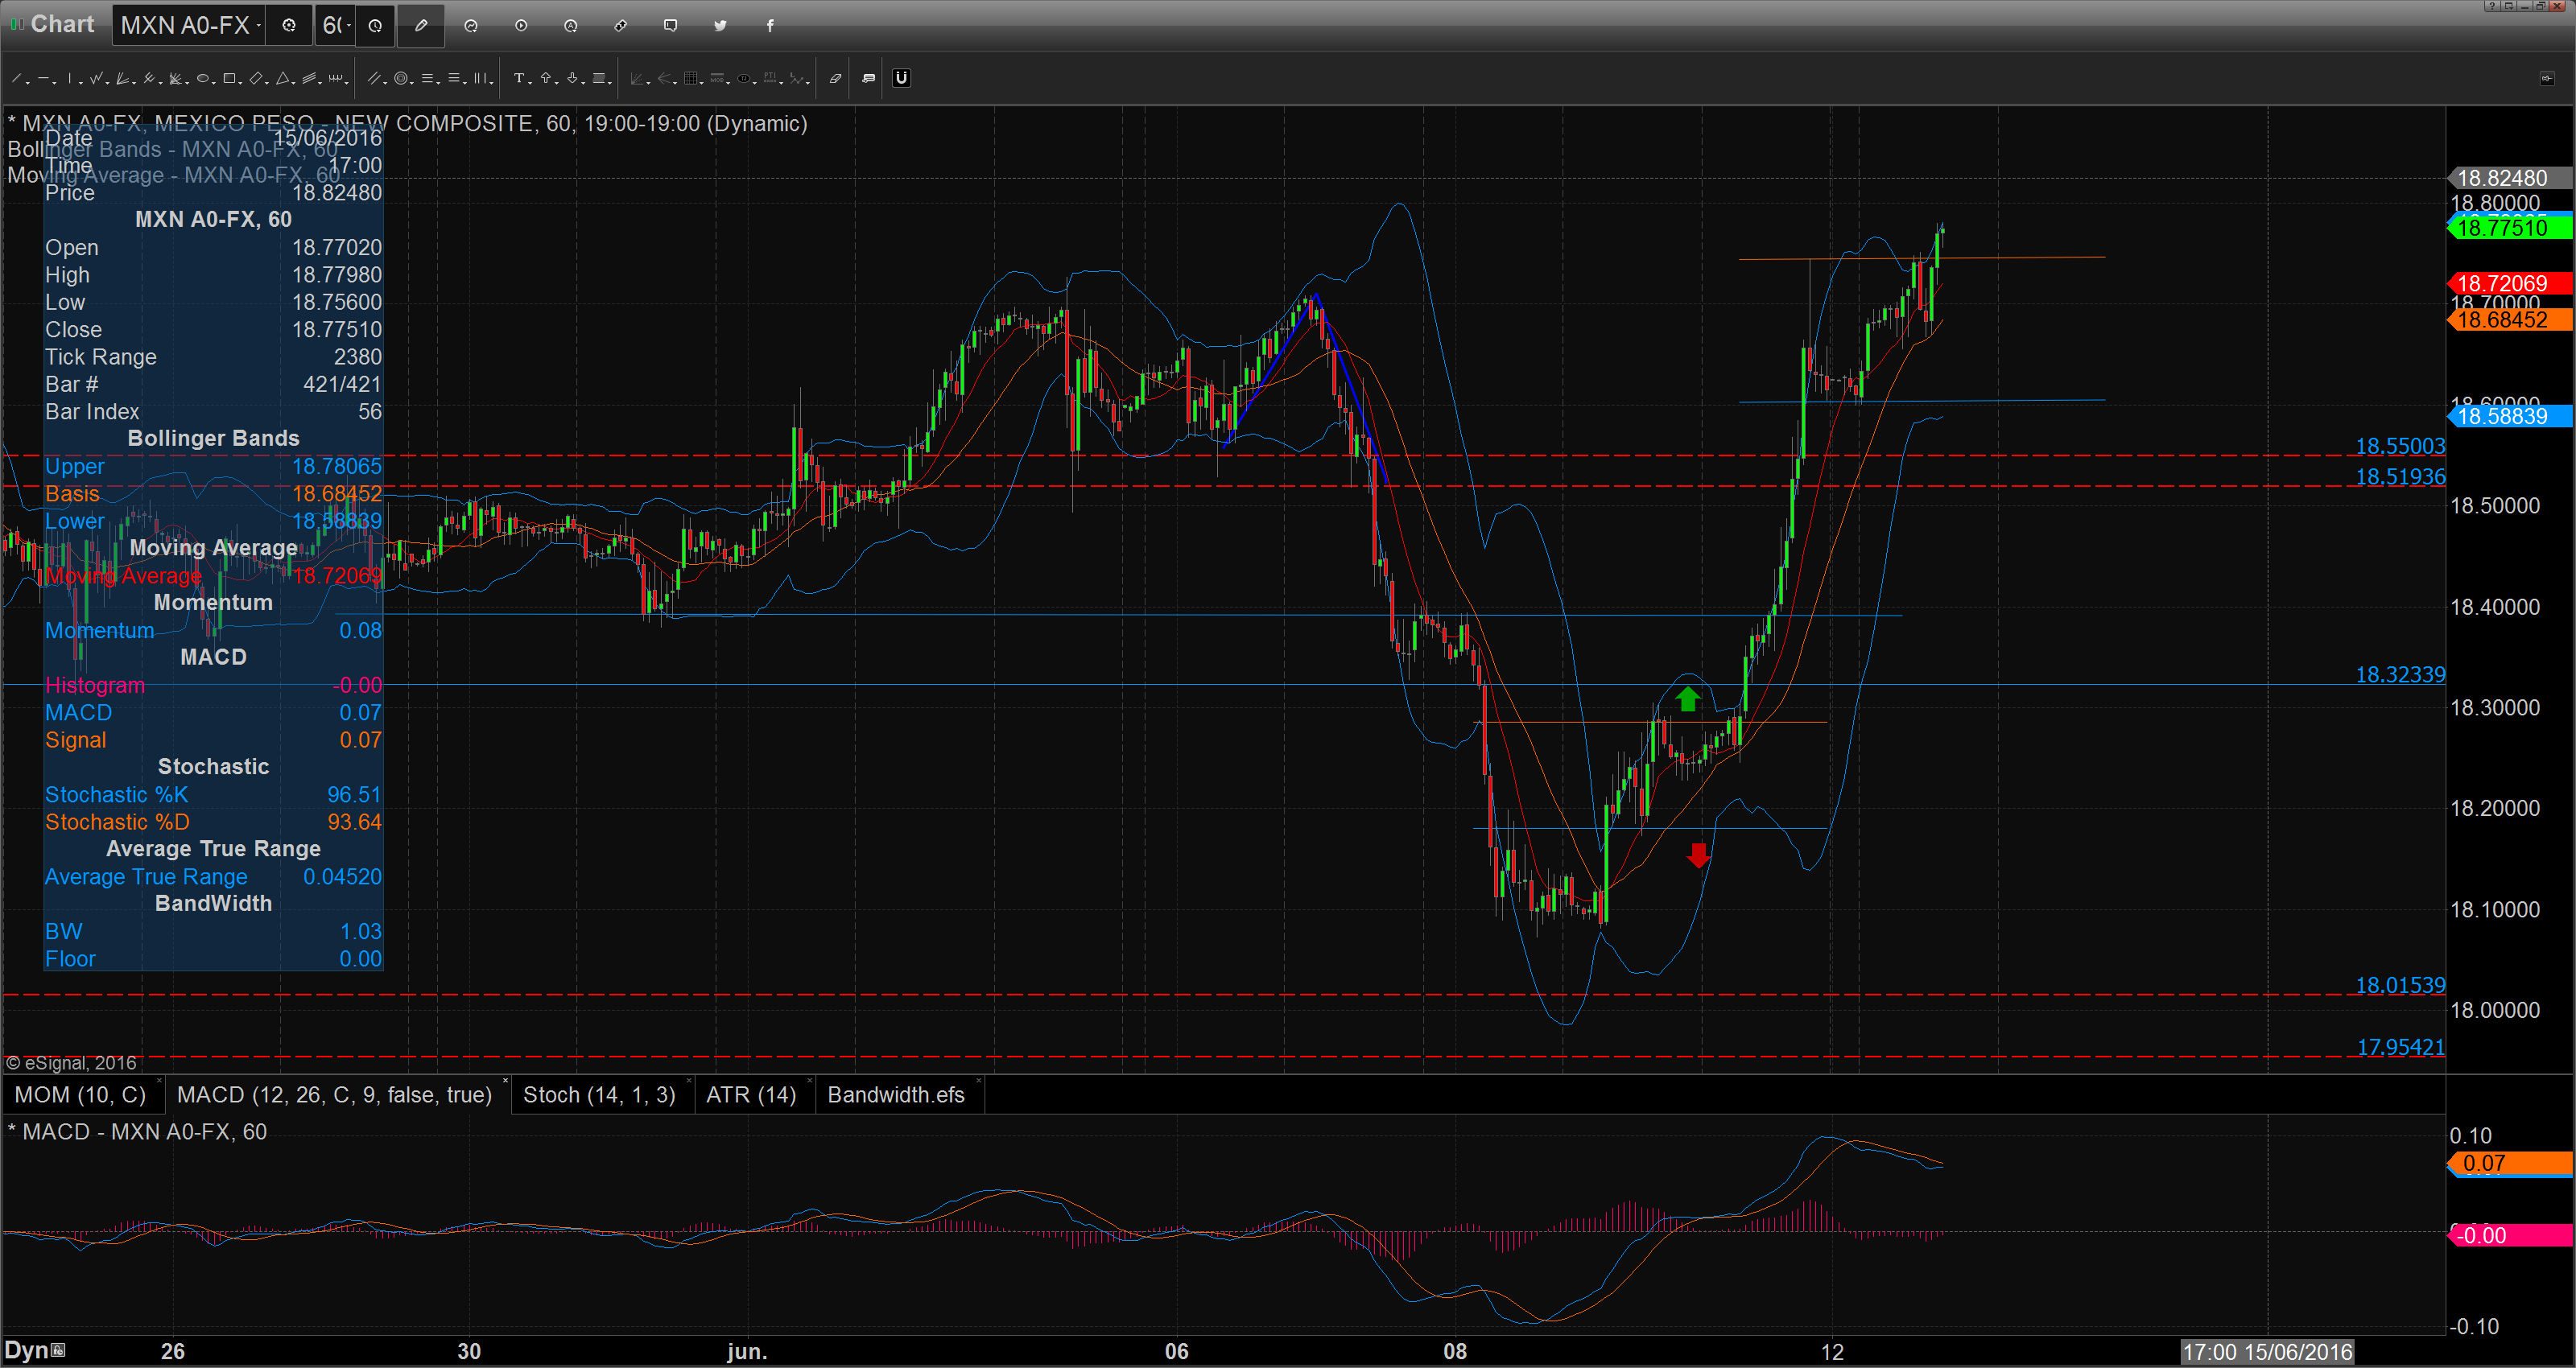The image size is (2576, 1368).
Task: Open the time template clock icon
Action: point(375,25)
